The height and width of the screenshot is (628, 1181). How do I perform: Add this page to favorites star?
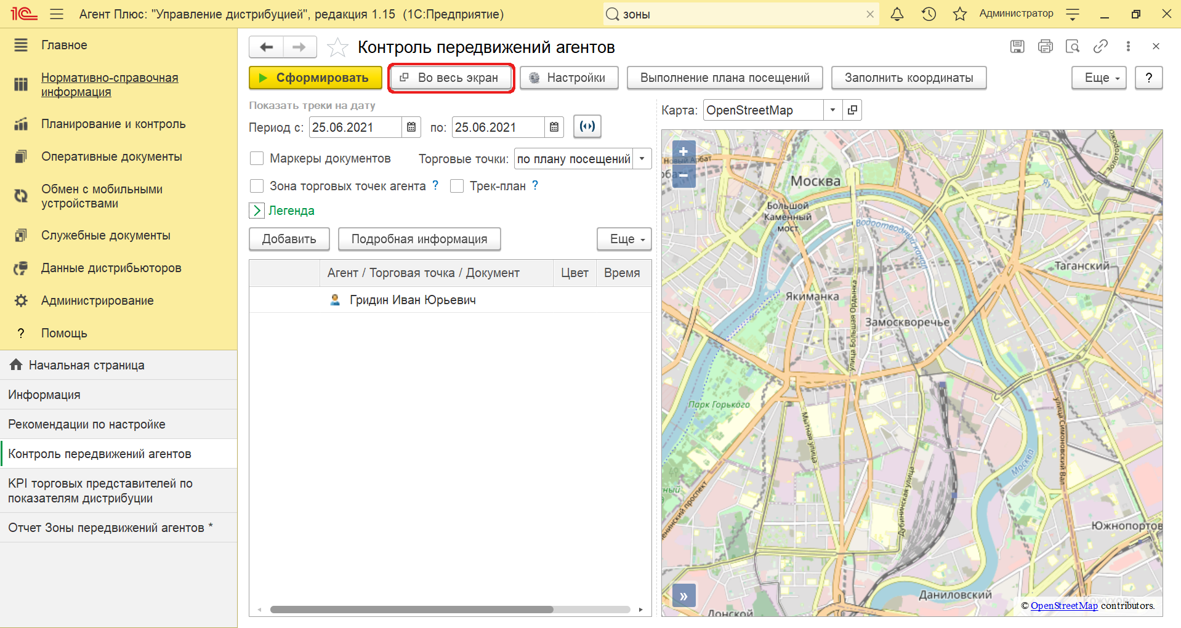coord(337,47)
